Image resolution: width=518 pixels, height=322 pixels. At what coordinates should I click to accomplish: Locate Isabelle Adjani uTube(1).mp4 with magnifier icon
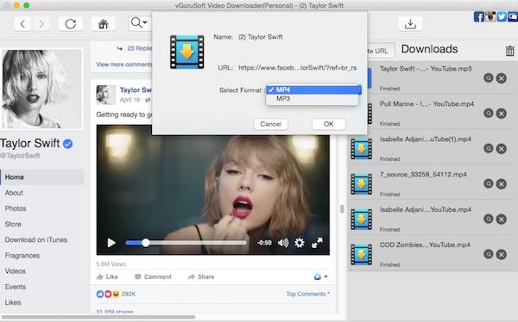[x=489, y=149]
